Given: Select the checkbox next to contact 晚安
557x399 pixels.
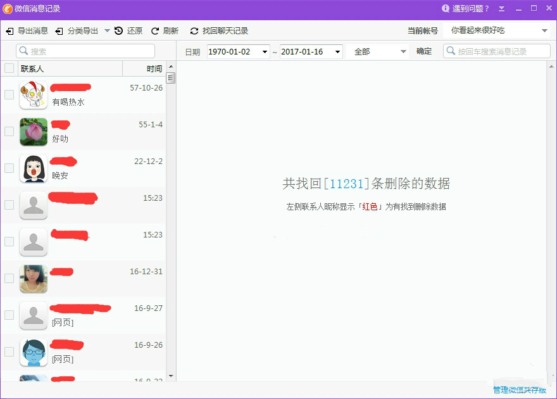Looking at the screenshot, I should pyautogui.click(x=9, y=168).
